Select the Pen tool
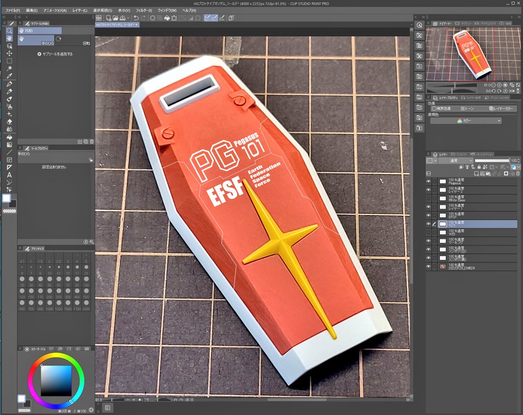523x415 pixels. (x=9, y=84)
